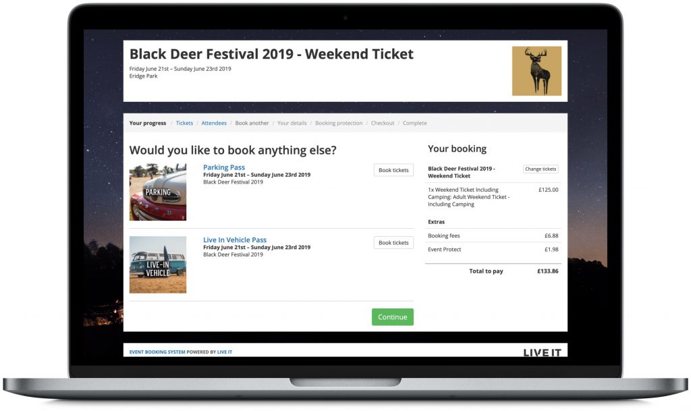This screenshot has width=691, height=411.
Task: Follow the Event Booking System footer link
Action: 157,352
